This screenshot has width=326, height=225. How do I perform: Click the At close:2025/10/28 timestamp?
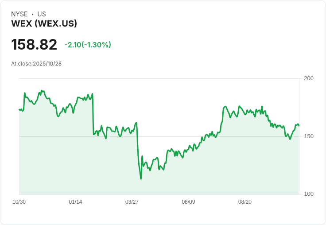(36, 64)
